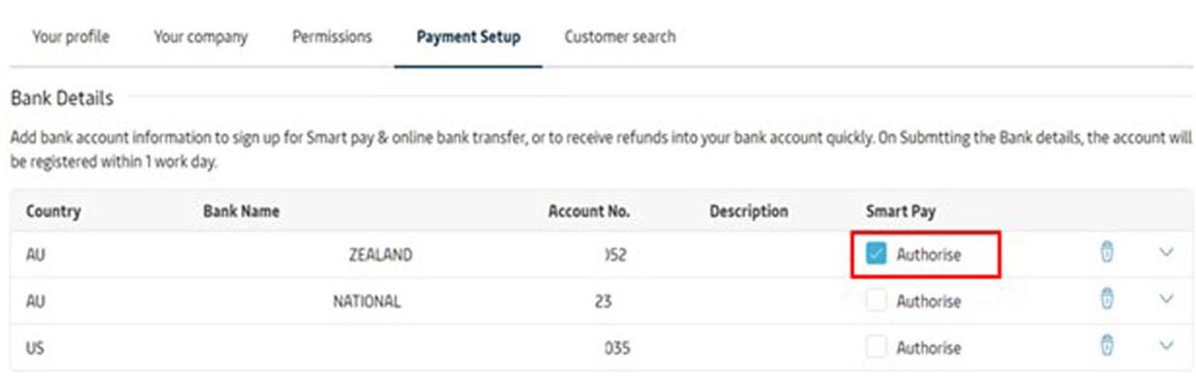
Task: Expand the ZEALAND bank row details
Action: click(1167, 253)
